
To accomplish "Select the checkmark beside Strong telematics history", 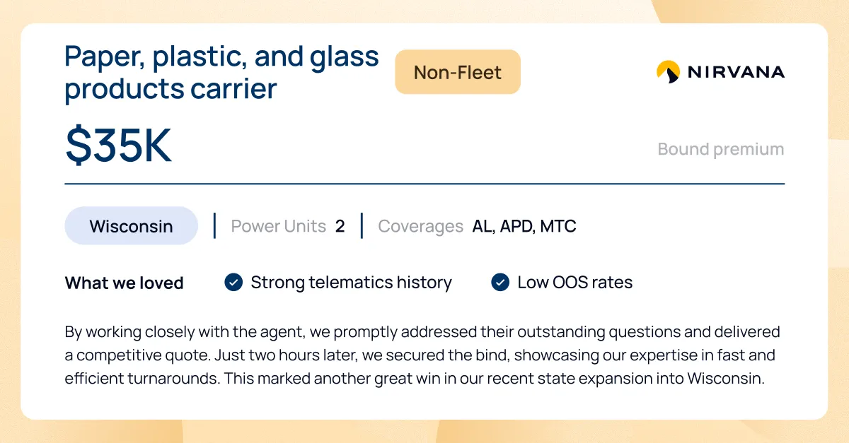I will pos(233,283).
